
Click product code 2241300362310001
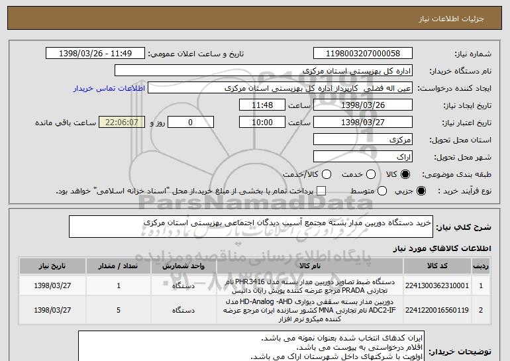click(x=437, y=285)
